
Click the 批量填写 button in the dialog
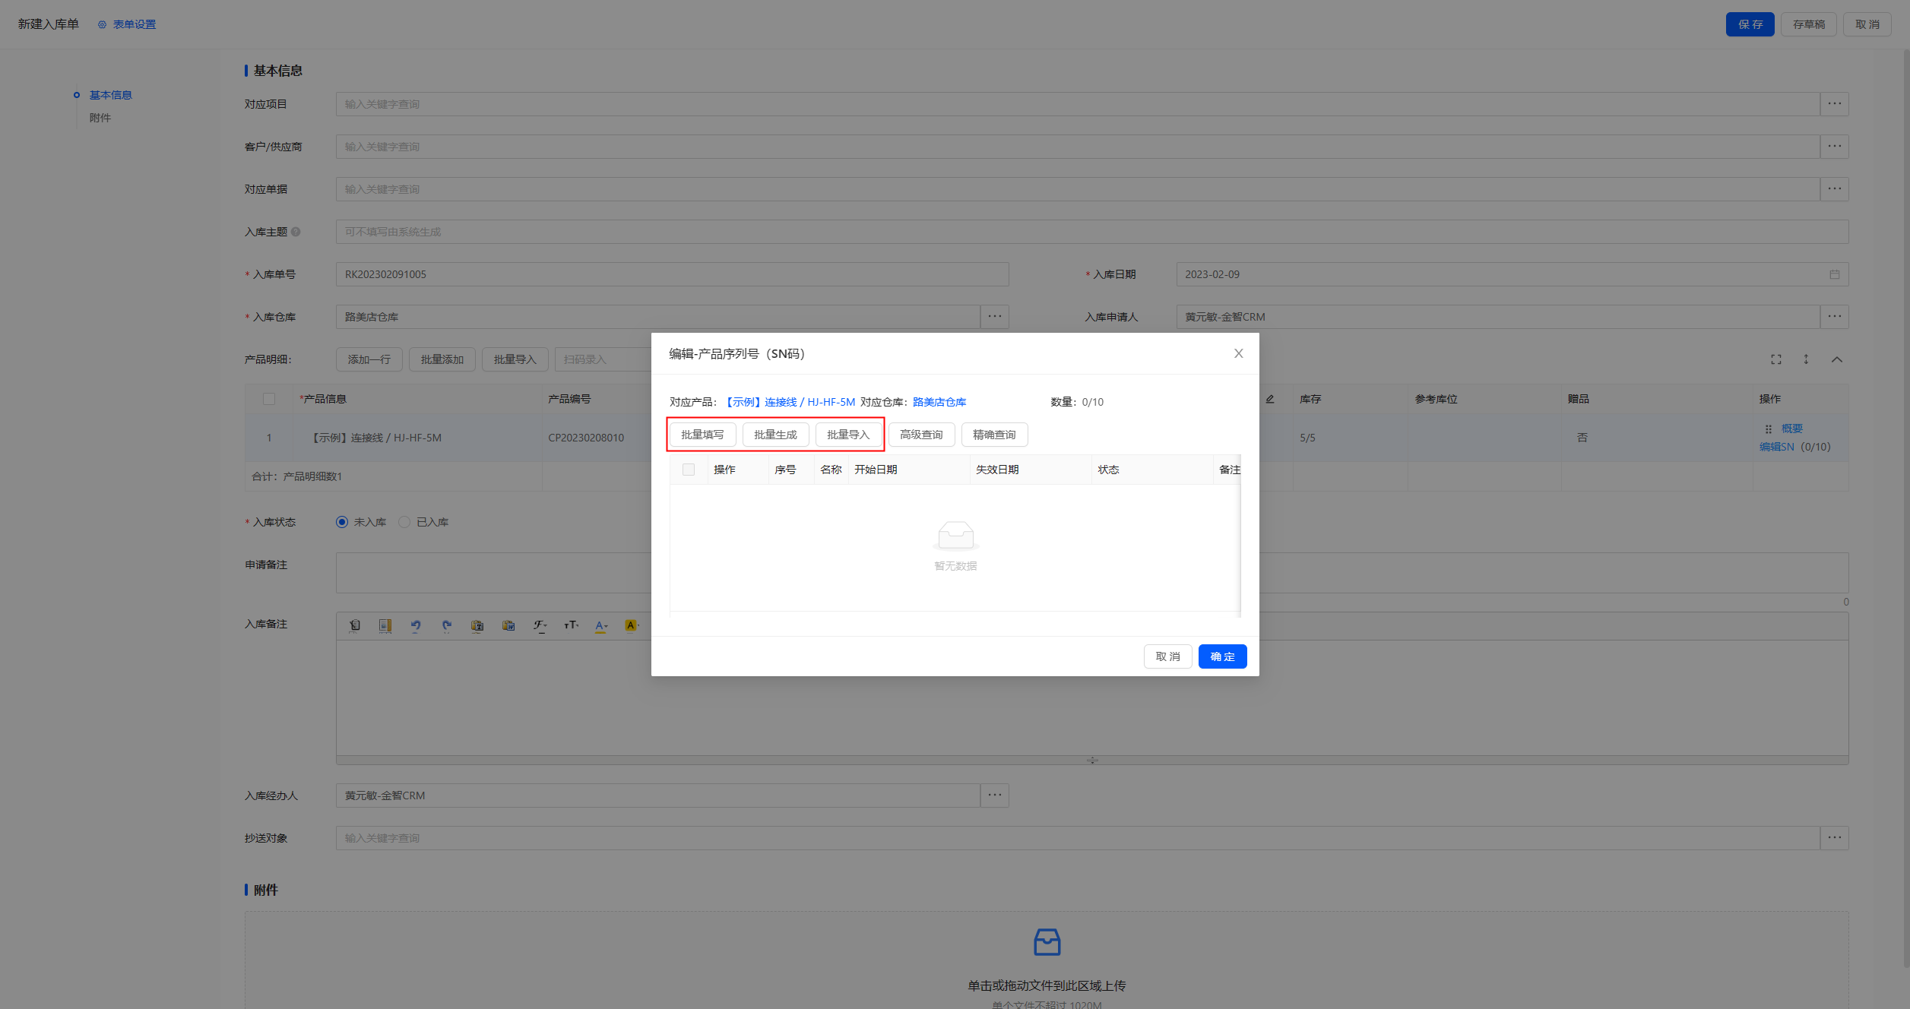click(x=702, y=435)
